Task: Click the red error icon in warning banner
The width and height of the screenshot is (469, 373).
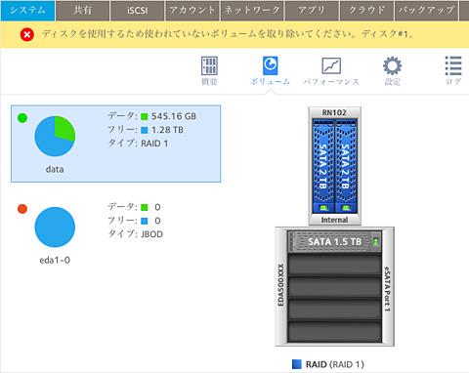Action: [x=27, y=34]
